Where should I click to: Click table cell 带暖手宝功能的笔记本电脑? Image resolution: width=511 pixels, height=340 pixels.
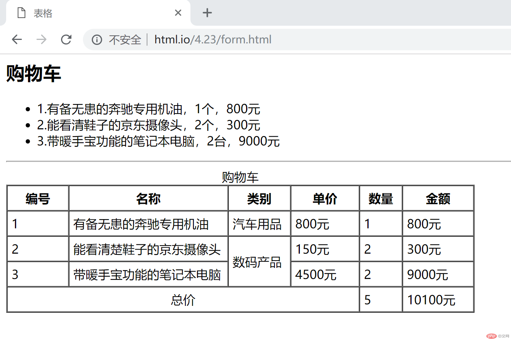[x=148, y=275]
